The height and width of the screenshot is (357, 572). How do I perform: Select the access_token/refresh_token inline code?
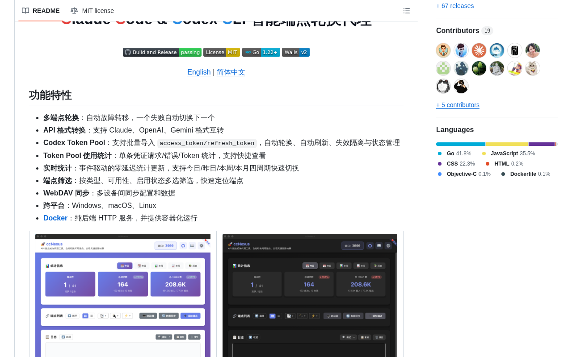tap(207, 143)
